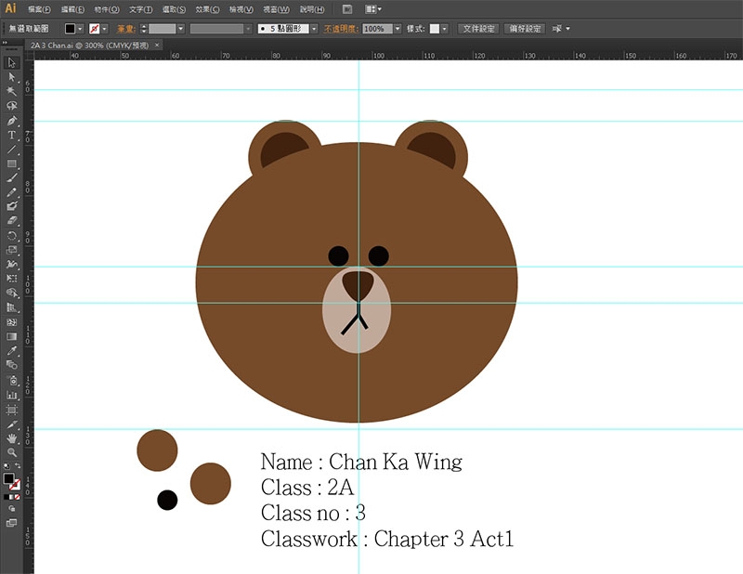Viewport: 743px width, 574px height.
Task: Select the Pen tool
Action: point(12,121)
